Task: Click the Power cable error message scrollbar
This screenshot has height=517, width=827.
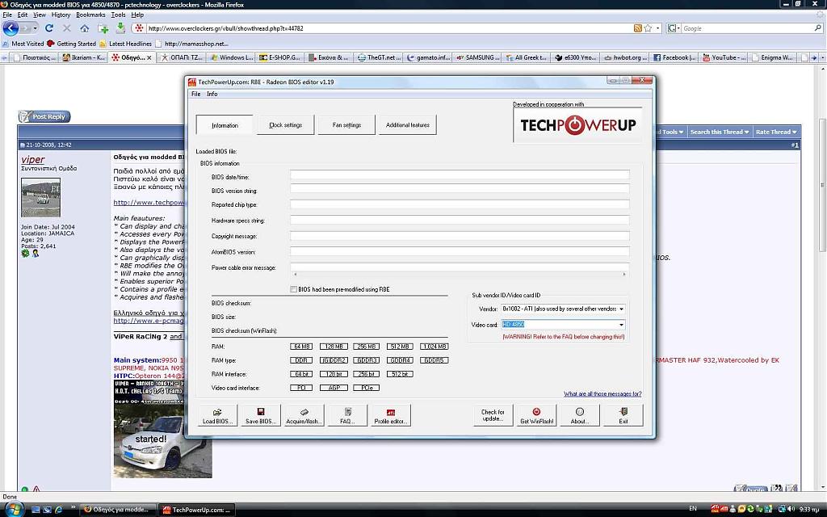Action: coord(460,275)
